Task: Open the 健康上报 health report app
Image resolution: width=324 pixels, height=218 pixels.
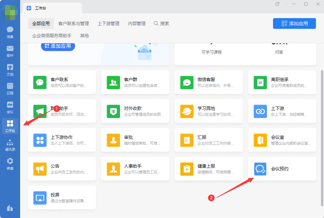Action: coord(187,169)
